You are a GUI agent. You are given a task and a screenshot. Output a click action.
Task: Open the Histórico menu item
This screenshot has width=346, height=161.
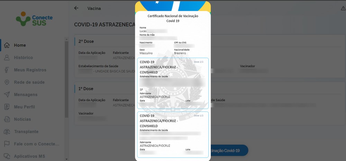[23, 57]
